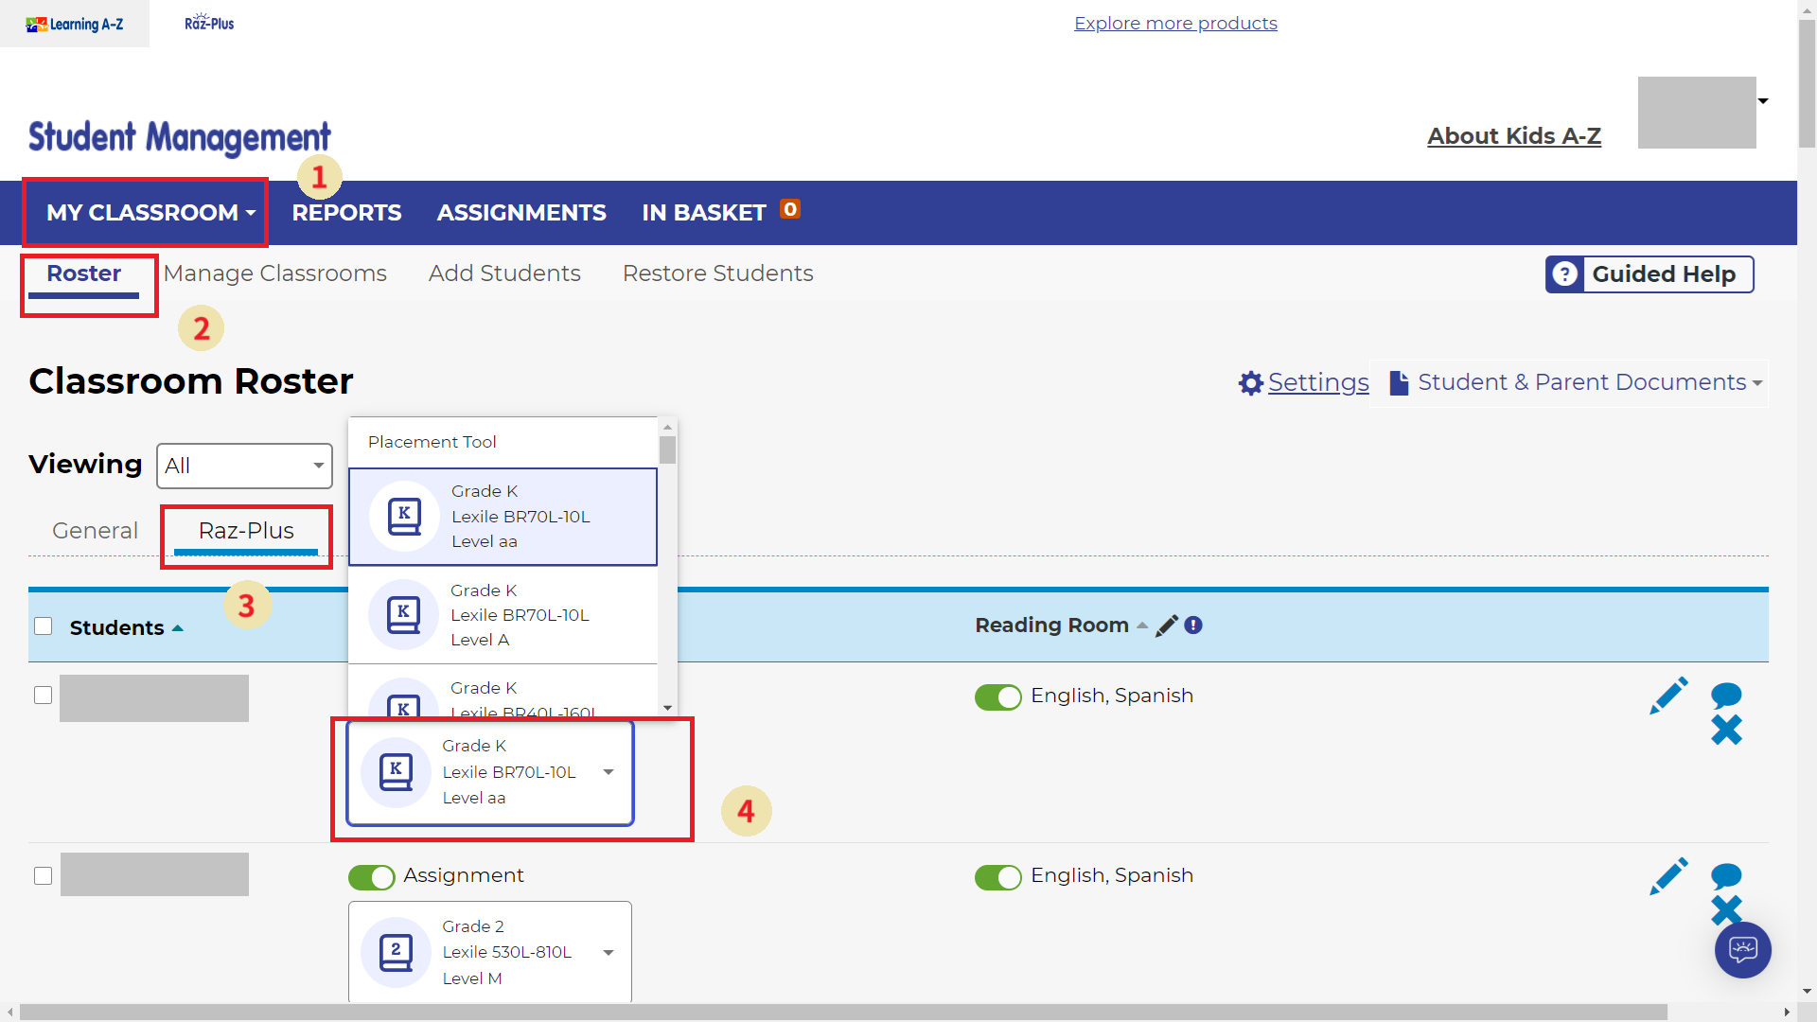Select all students checkbox in header
1817x1022 pixels.
[x=43, y=626]
